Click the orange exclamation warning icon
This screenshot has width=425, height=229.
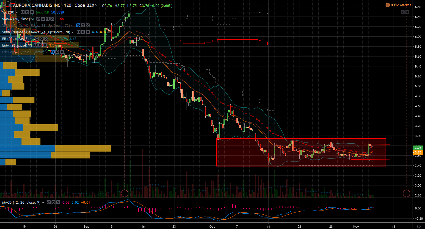[x=388, y=5]
